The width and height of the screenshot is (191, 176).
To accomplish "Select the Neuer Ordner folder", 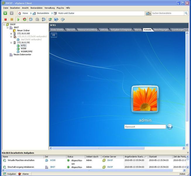I will (x=23, y=31).
